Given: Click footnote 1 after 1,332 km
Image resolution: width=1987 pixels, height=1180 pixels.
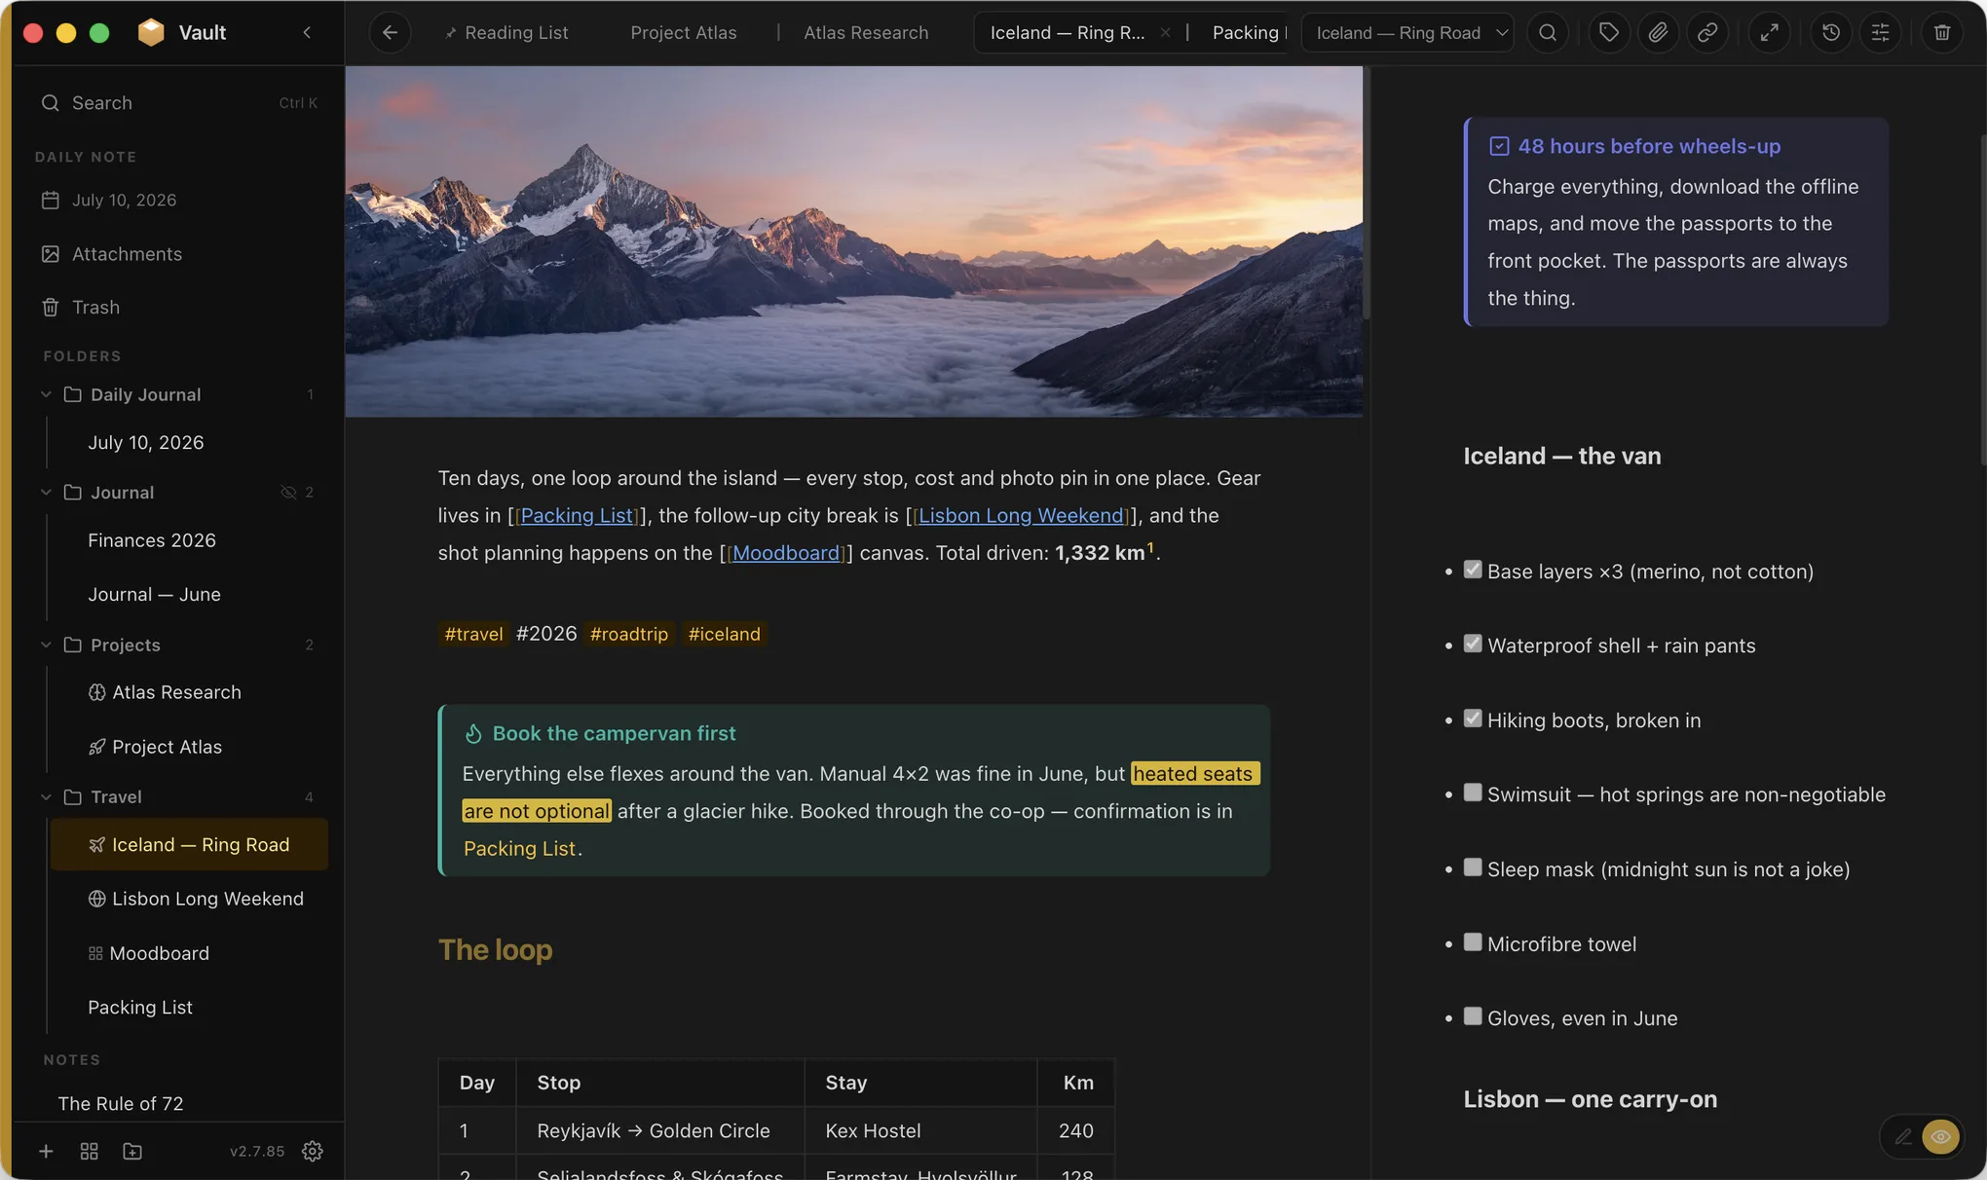Looking at the screenshot, I should pos(1150,547).
